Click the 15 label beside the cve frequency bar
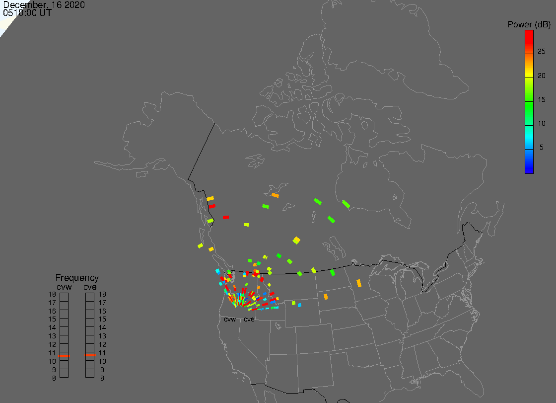Image resolution: width=556 pixels, height=403 pixels. click(102, 319)
